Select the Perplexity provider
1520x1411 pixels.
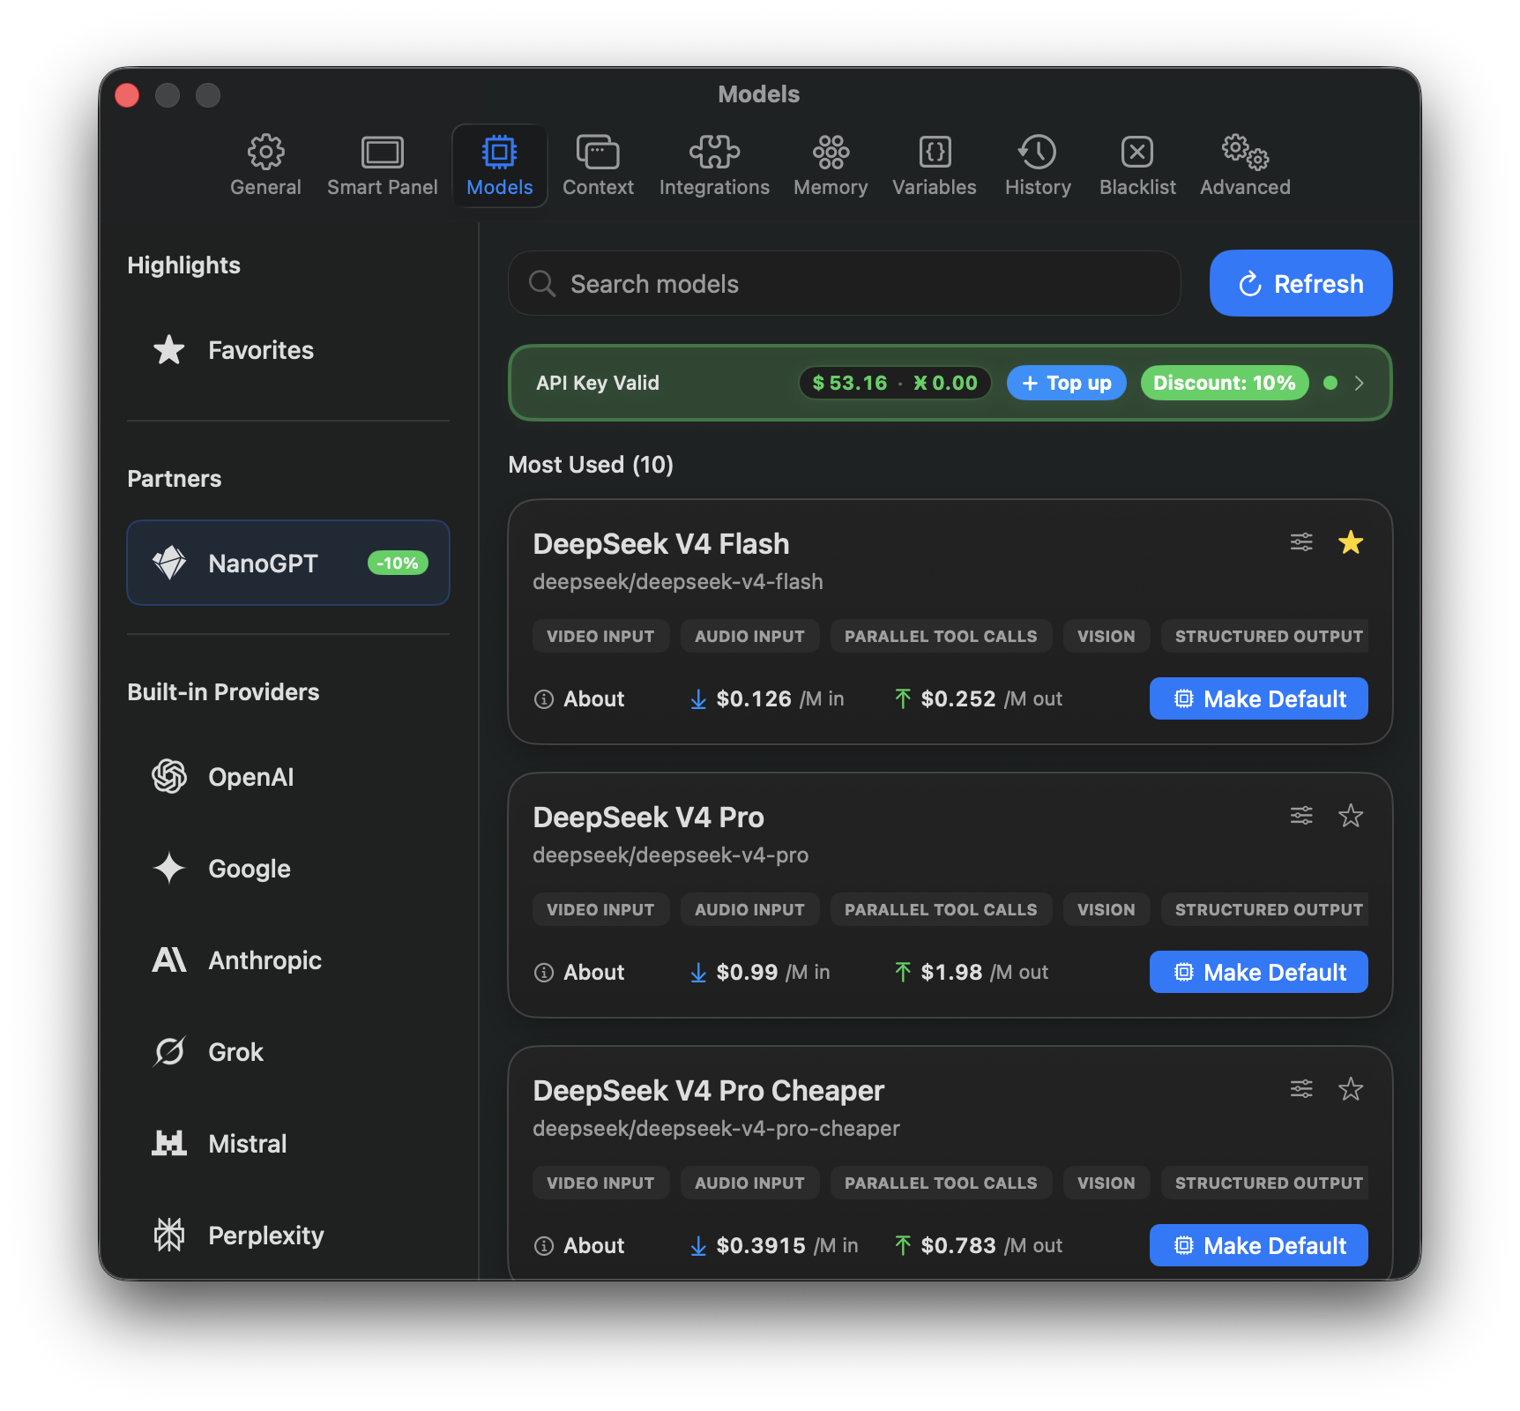tap(288, 1236)
